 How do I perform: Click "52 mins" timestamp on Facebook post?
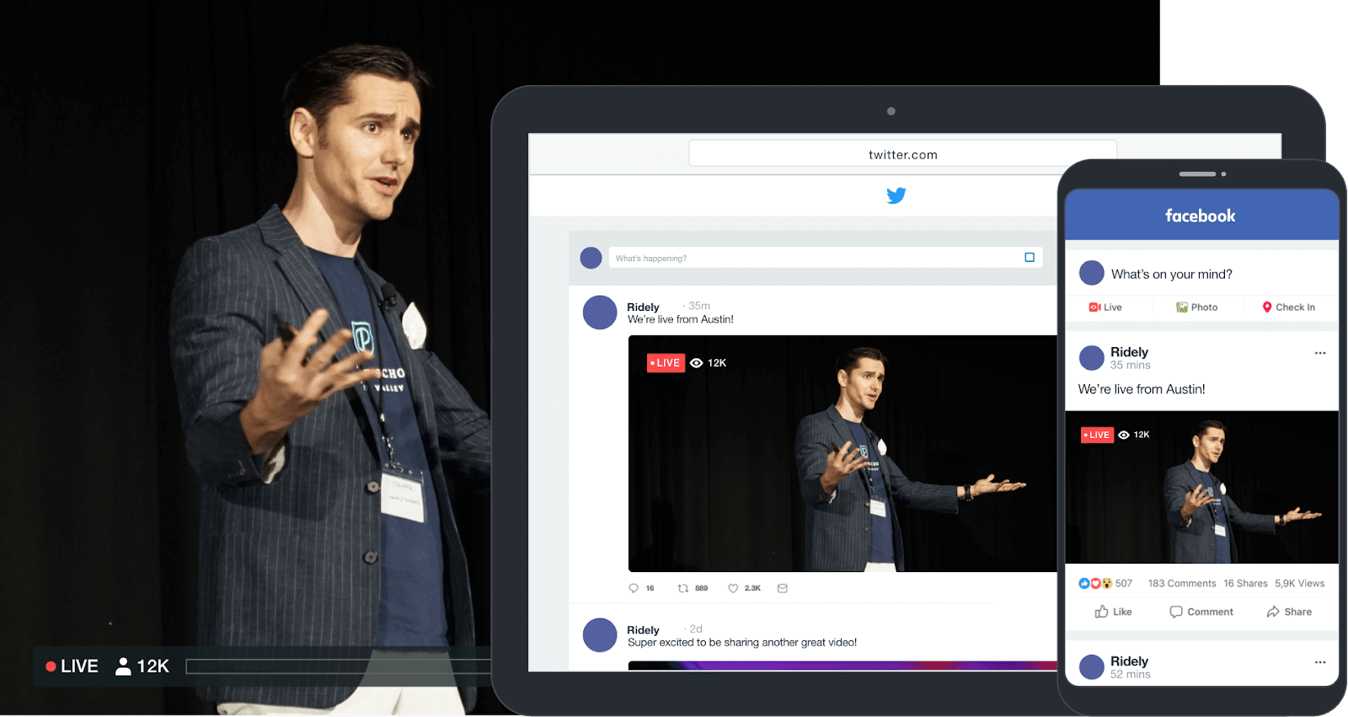[1130, 674]
